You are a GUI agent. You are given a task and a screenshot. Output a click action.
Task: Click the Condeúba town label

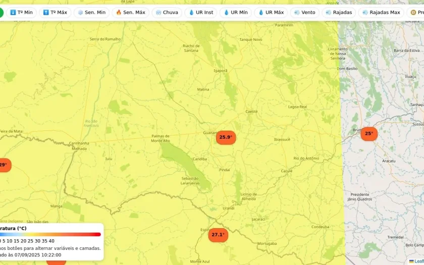[320, 227]
